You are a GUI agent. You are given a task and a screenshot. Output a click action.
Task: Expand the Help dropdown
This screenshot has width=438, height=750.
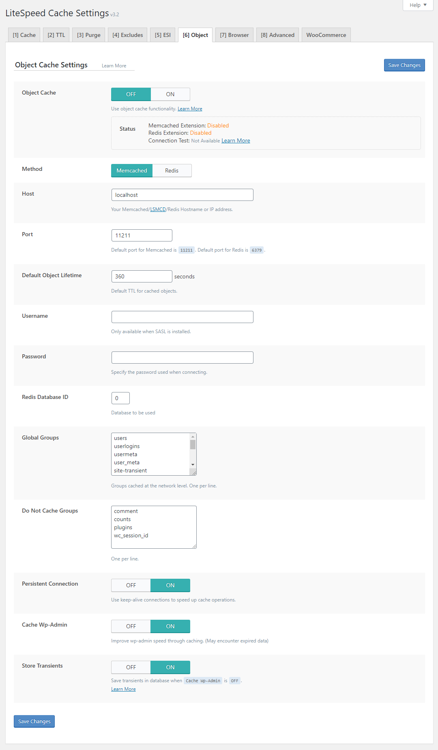[417, 5]
